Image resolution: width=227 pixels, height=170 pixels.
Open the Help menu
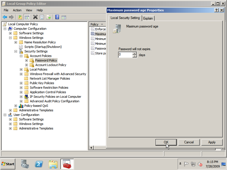[x=39, y=10]
